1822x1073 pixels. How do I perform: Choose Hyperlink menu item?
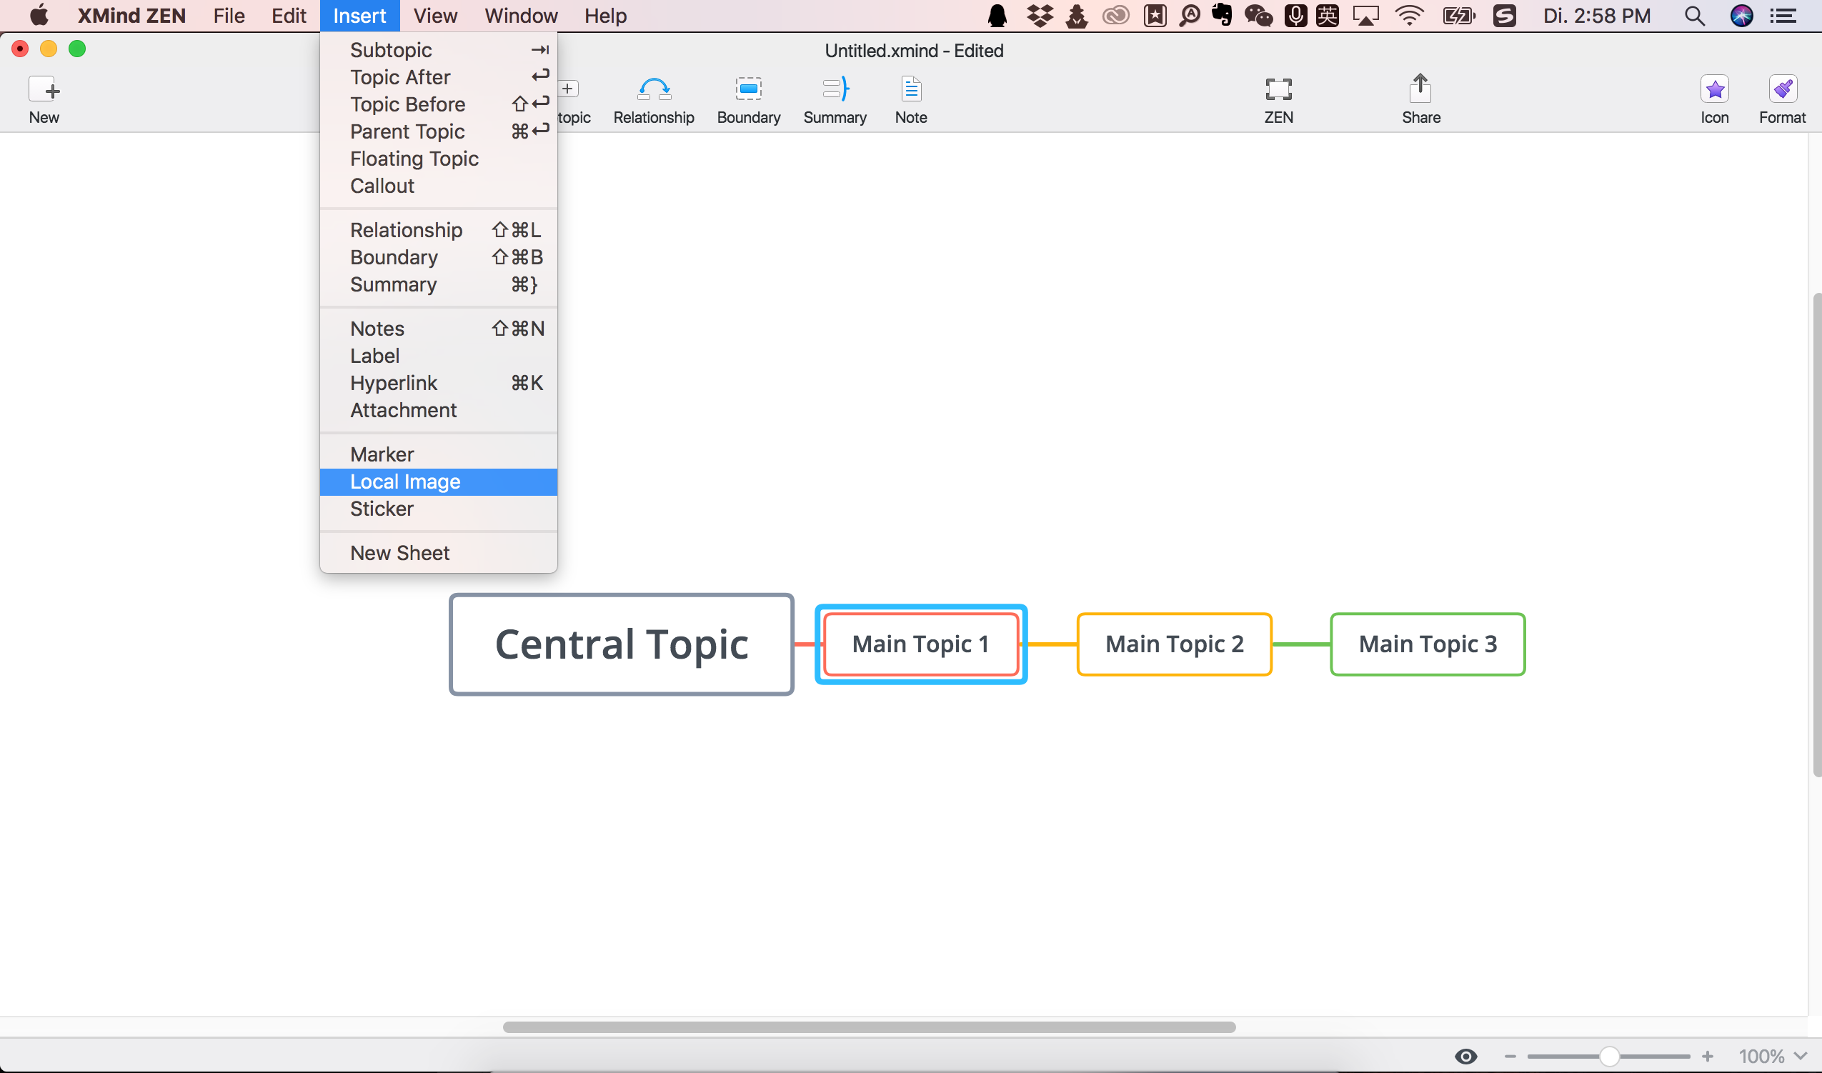[x=438, y=382]
